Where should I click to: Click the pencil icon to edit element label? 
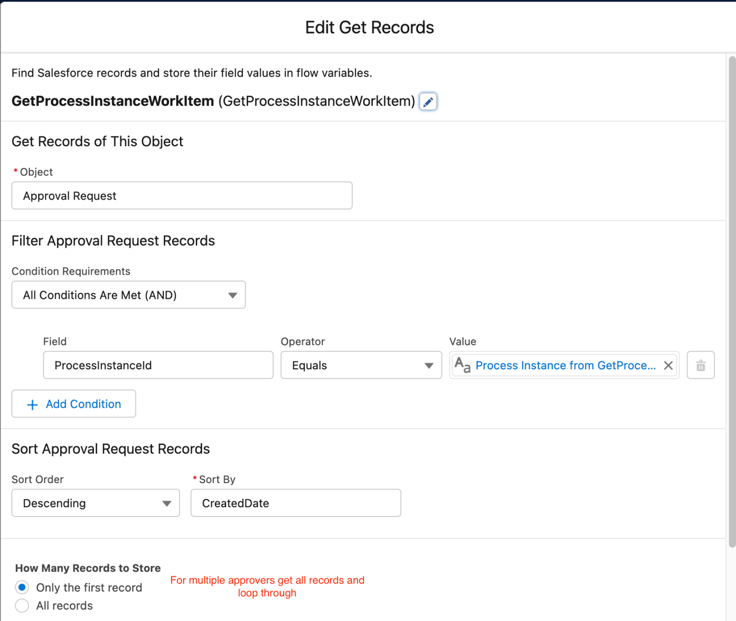[428, 102]
